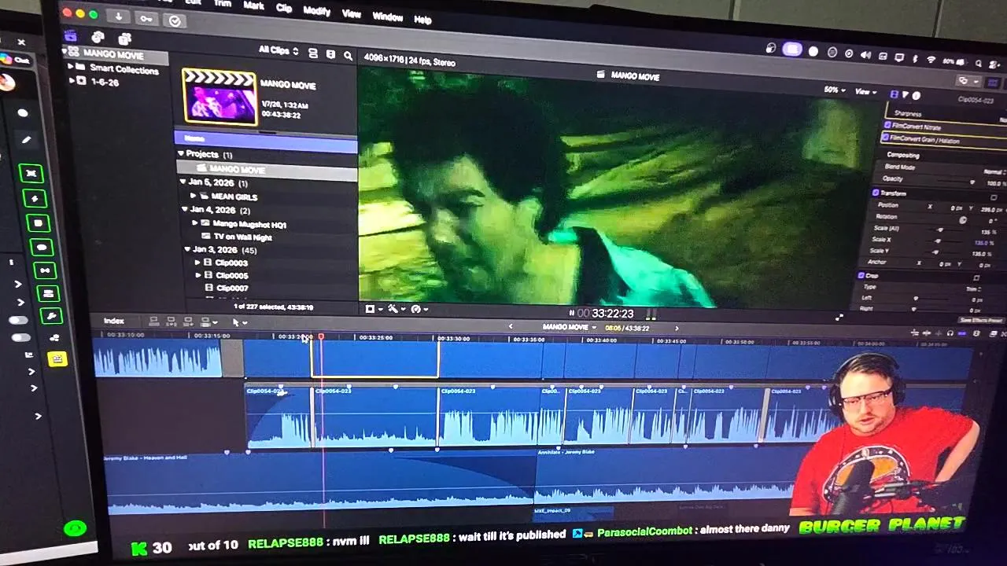Collapse the Jan 3, 2026 group

186,249
